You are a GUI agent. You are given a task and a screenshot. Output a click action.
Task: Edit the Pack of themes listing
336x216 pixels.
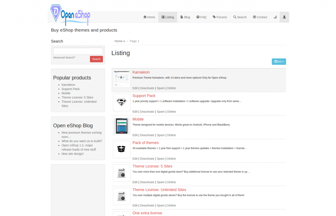click(x=135, y=159)
